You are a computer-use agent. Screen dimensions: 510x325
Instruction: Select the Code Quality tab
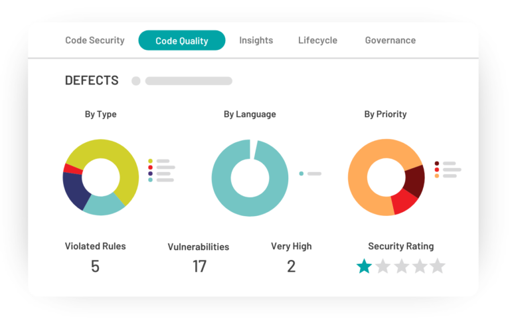(x=181, y=41)
